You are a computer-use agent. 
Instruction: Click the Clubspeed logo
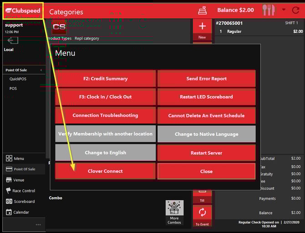[23, 10]
